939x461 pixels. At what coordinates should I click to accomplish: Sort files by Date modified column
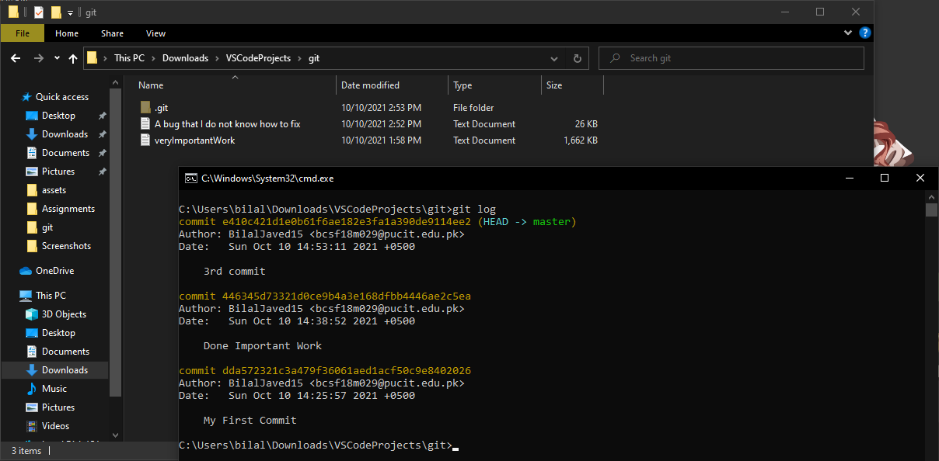[370, 85]
